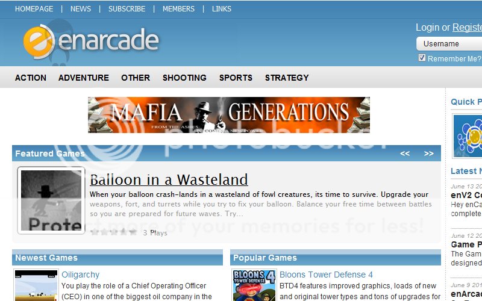The image size is (482, 301).
Task: Visit the MEMBERS section
Action: click(178, 9)
